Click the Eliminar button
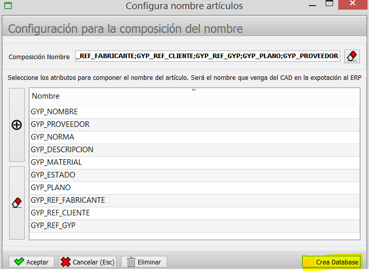 (x=144, y=262)
